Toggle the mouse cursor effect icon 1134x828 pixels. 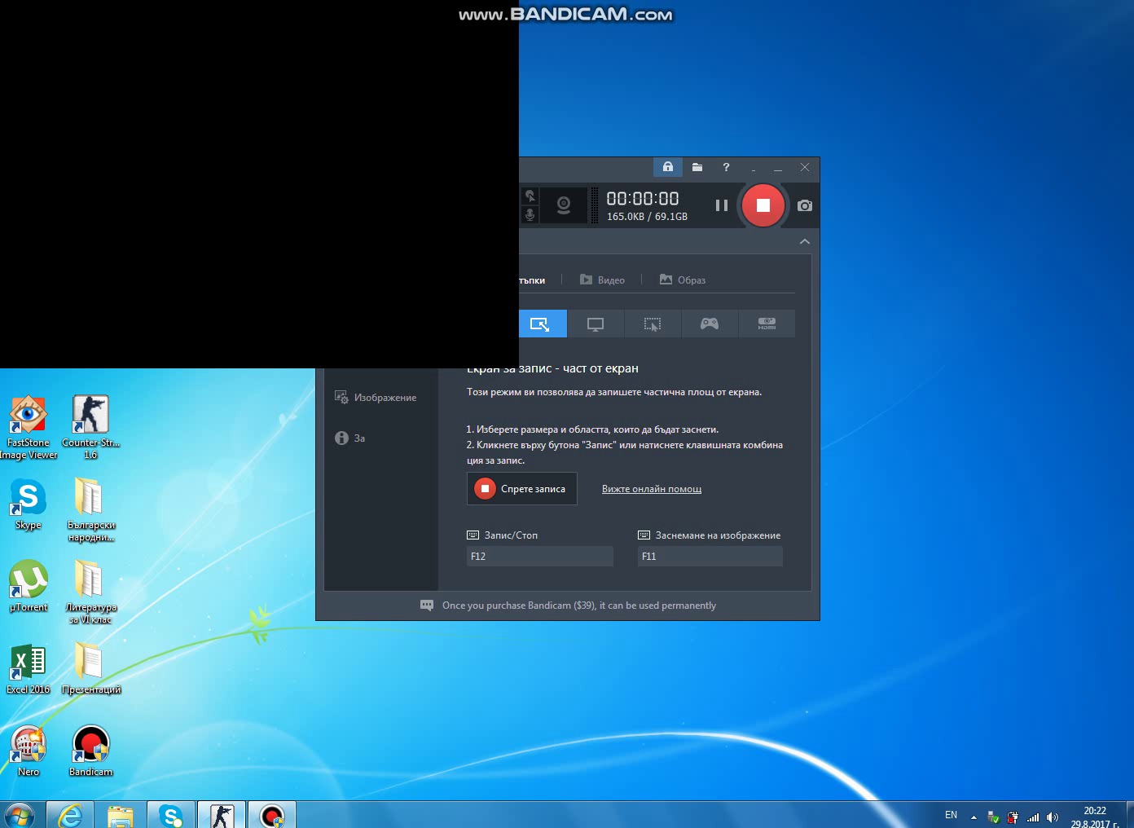[530, 196]
